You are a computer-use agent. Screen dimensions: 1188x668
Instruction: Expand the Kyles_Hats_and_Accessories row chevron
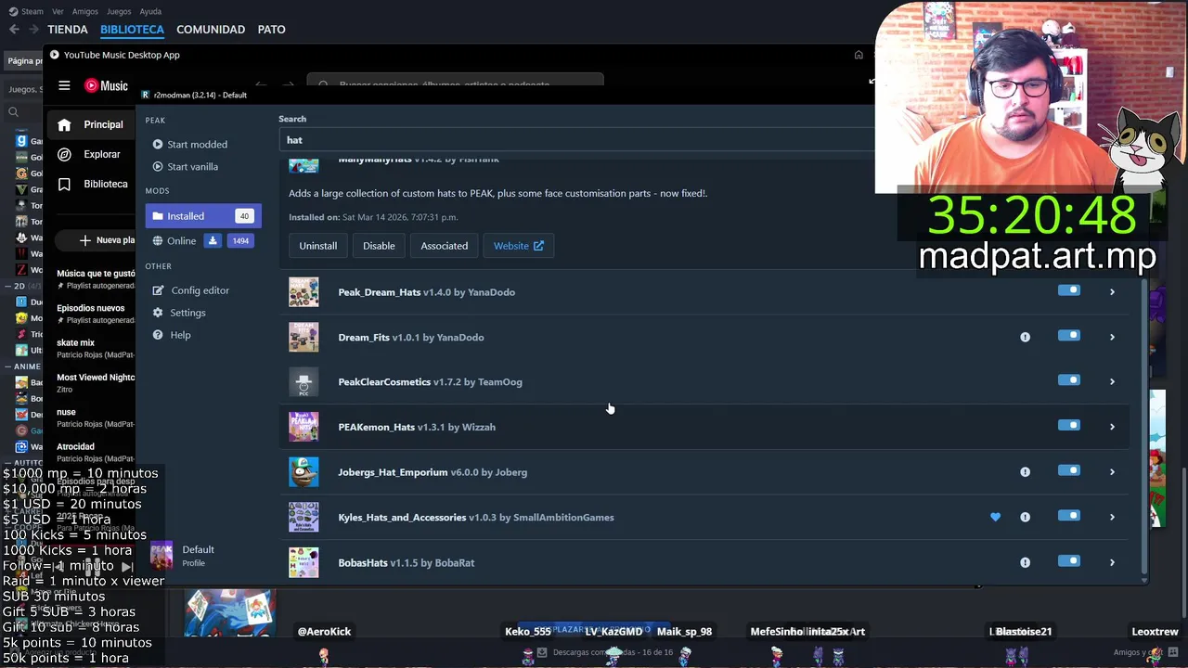[x=1112, y=517]
